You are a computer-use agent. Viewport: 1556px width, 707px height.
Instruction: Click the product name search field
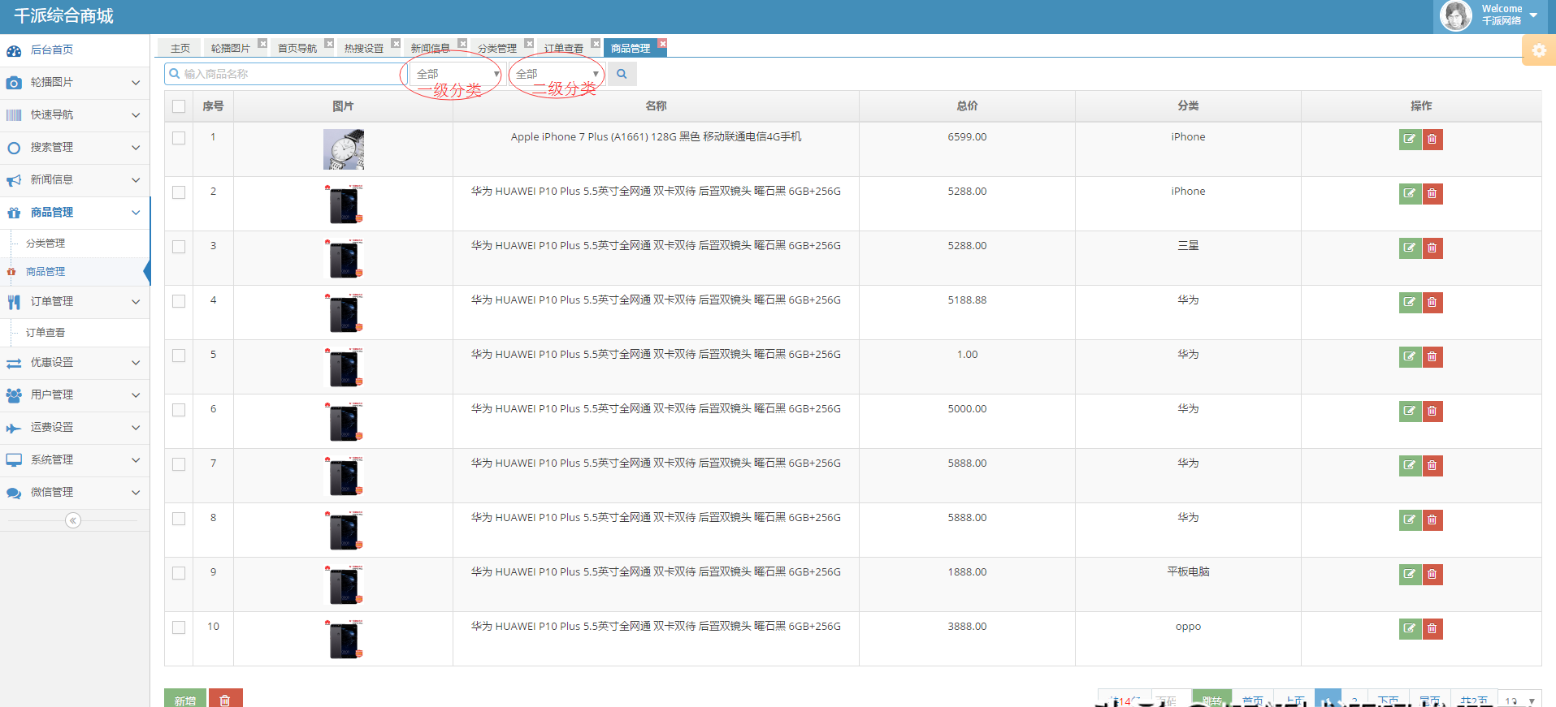coord(284,74)
